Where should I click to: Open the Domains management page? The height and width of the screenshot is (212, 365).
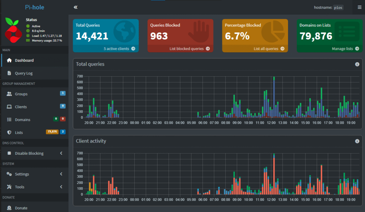[22, 120]
